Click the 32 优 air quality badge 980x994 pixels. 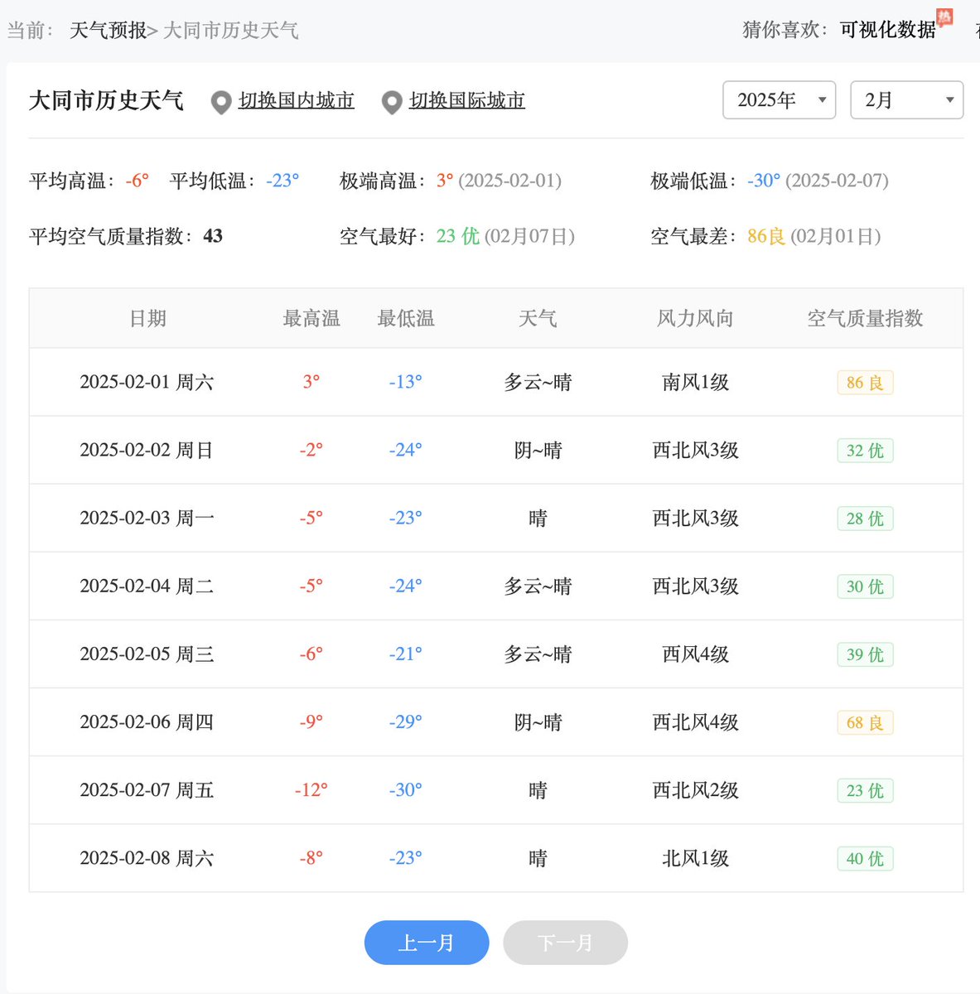tap(865, 451)
